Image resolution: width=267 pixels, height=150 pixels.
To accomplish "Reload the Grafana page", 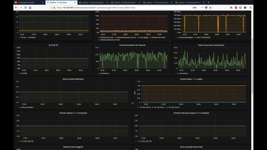I will click(25, 7).
